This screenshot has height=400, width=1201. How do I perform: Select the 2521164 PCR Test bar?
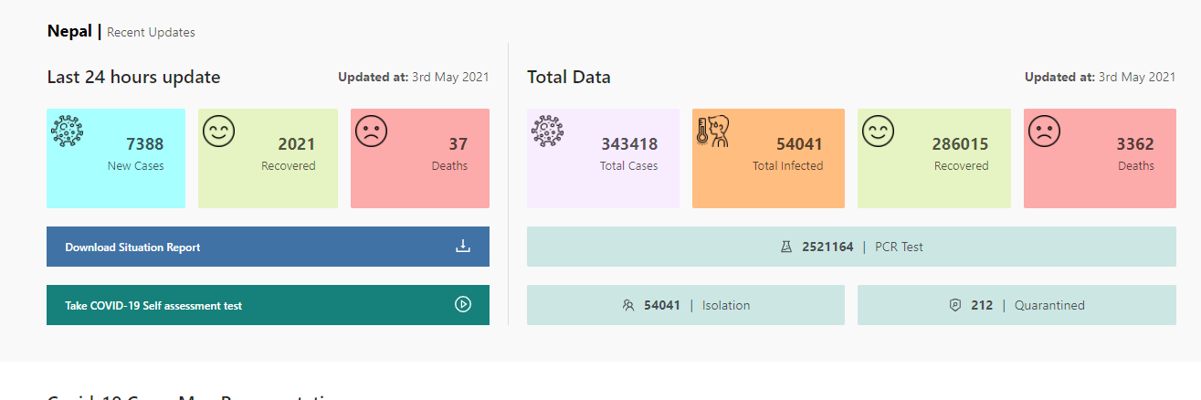[851, 247]
